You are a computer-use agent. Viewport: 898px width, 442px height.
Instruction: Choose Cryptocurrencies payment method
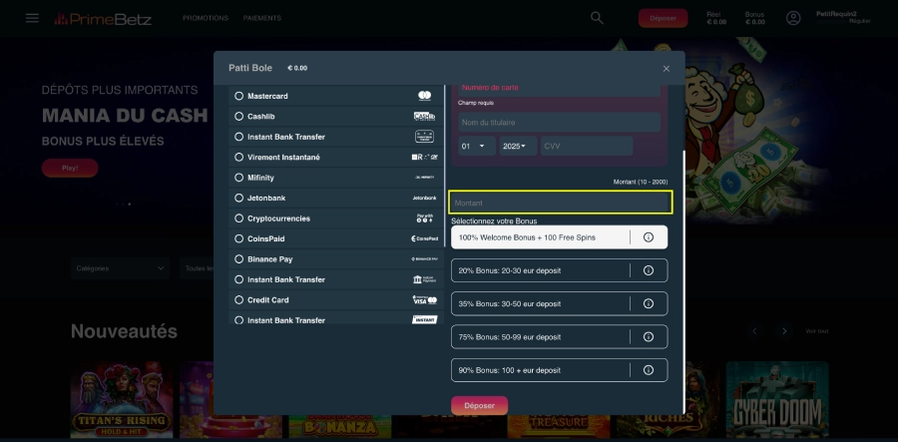pos(239,219)
